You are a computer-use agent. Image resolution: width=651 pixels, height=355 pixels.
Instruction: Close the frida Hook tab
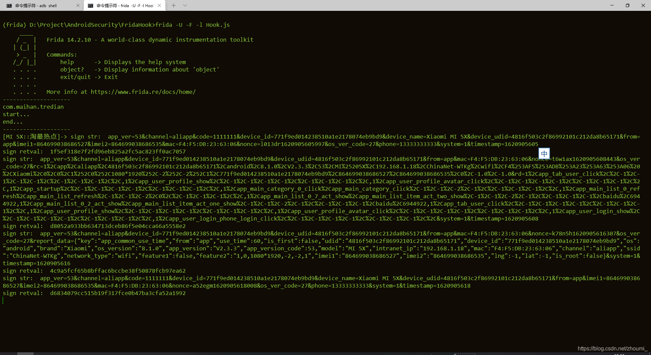(159, 5)
